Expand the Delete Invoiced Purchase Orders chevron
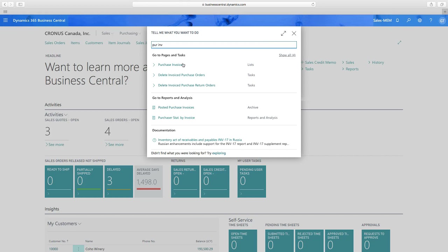The width and height of the screenshot is (448, 252). tap(154, 75)
